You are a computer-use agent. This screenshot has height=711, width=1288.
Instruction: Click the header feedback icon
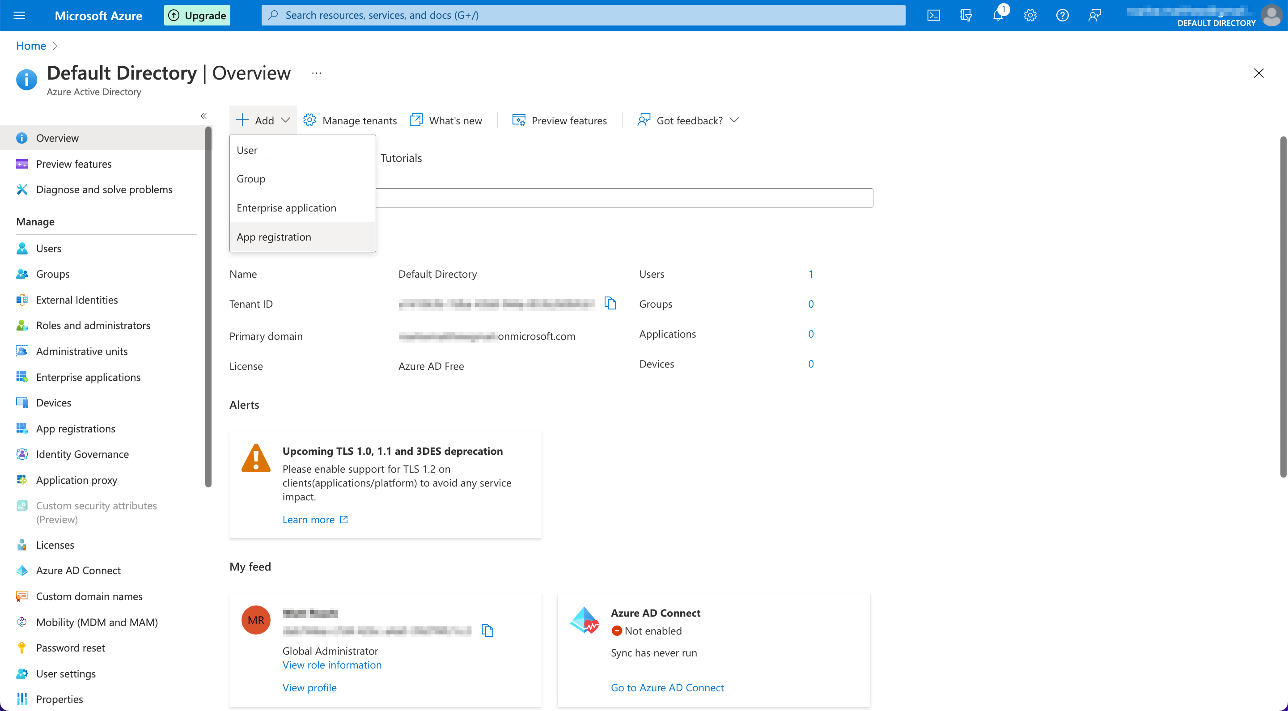click(1094, 16)
